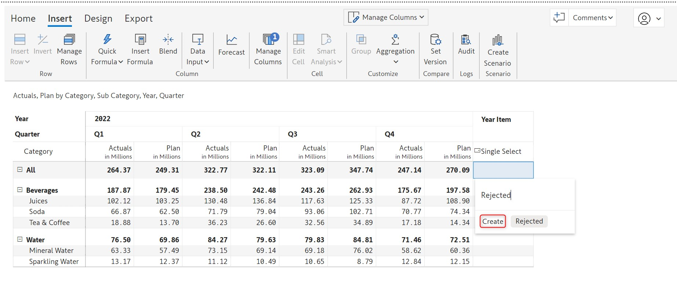Select the Rejected option chip

pyautogui.click(x=529, y=221)
